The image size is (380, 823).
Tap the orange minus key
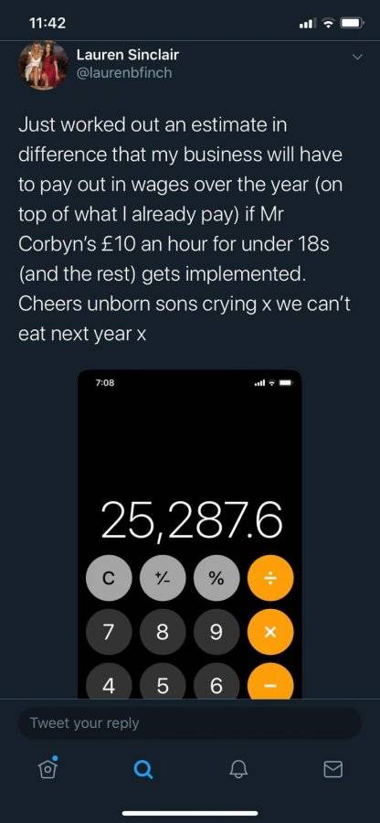pos(270,682)
